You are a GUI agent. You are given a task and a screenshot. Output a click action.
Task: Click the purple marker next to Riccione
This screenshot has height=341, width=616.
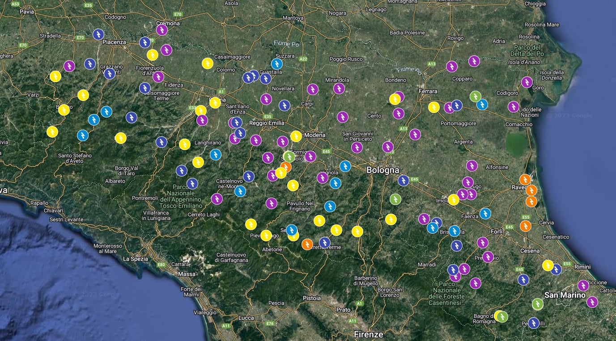pyautogui.click(x=583, y=286)
